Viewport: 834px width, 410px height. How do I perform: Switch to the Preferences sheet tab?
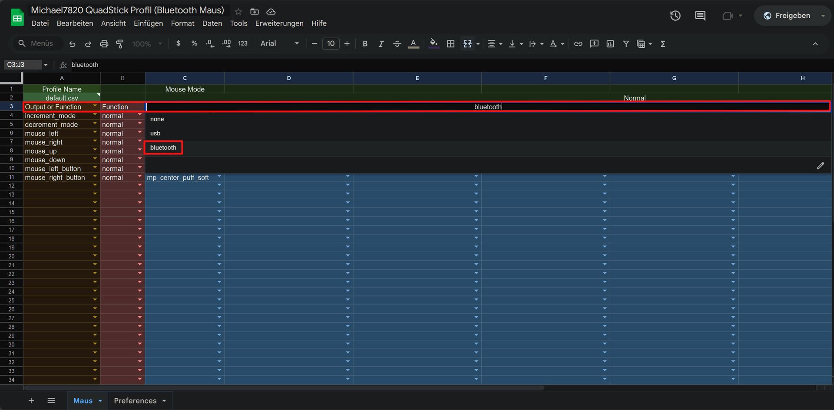click(x=135, y=400)
